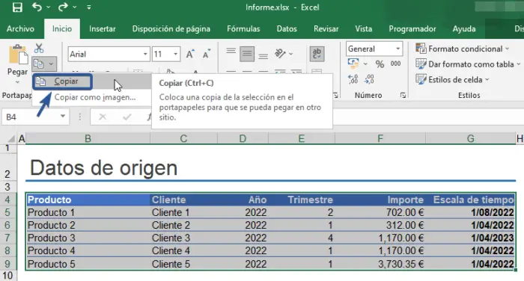Image resolution: width=524 pixels, height=281 pixels.
Task: Click increase decimal icon
Action: [353, 79]
